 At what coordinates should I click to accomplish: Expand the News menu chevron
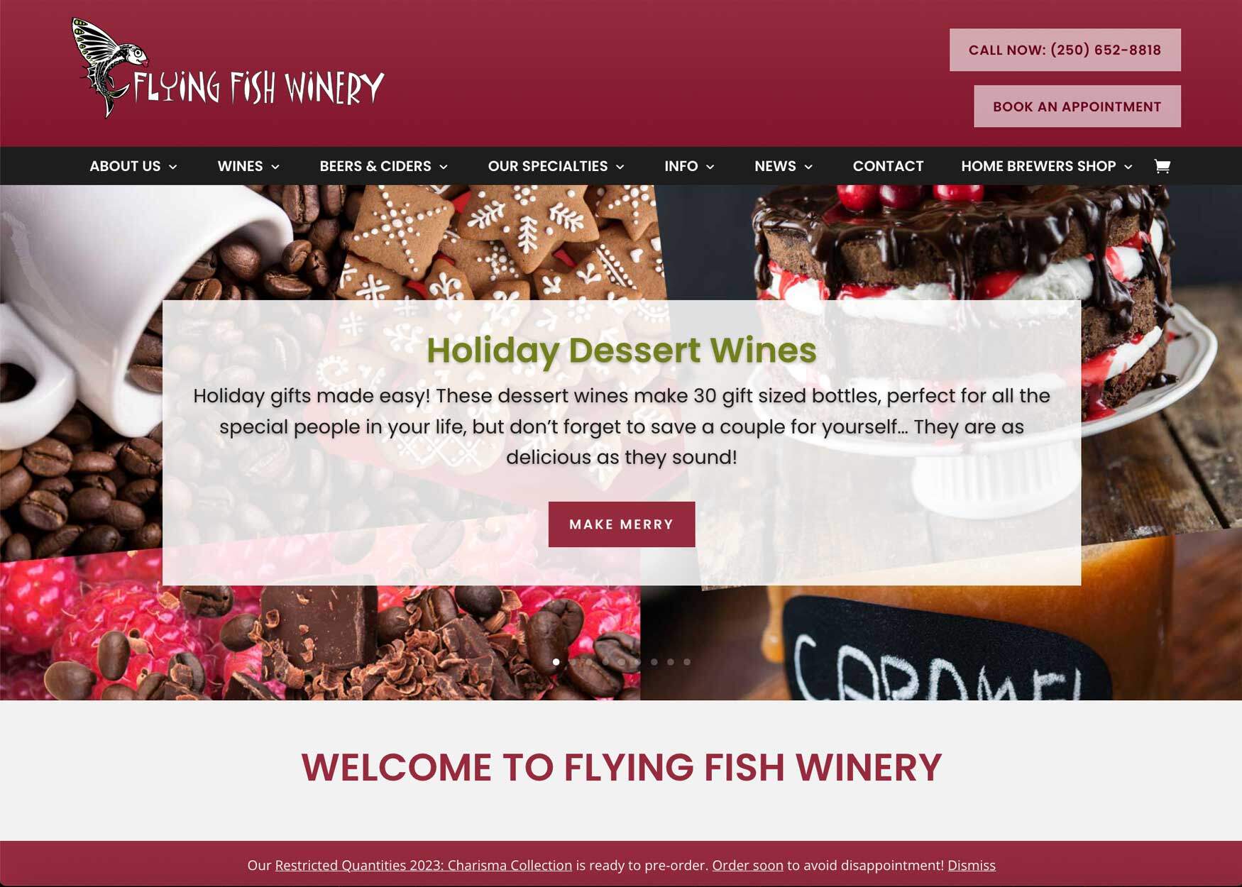pos(808,167)
